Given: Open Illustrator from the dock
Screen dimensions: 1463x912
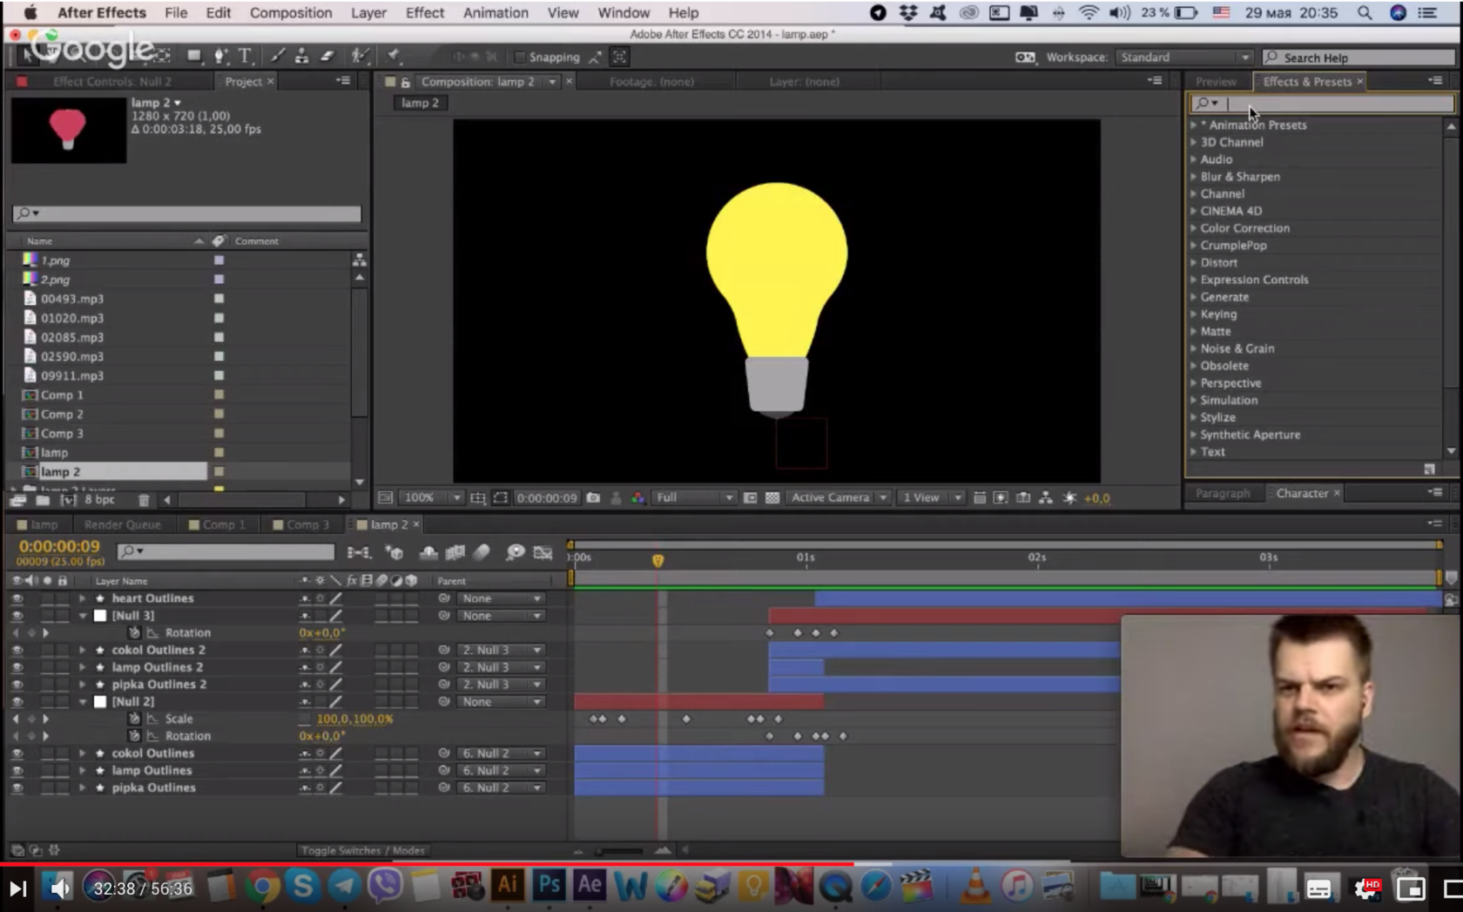Looking at the screenshot, I should (507, 886).
